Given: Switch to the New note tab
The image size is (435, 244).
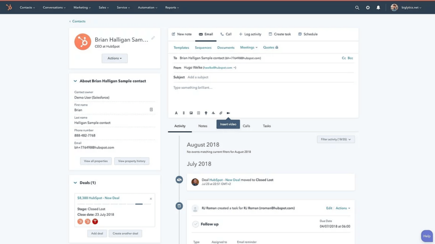Looking at the screenshot, I should pyautogui.click(x=182, y=34).
